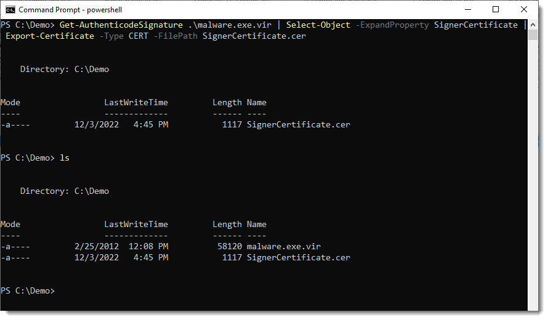Click the vertical scrollbar thumb

(533, 34)
